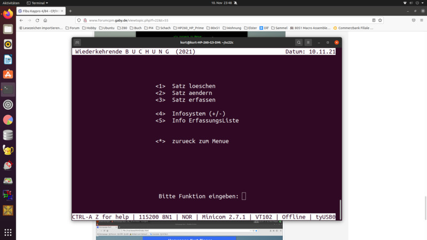Open LibreOffice Writer from the dock
The image size is (427, 240).
point(8,60)
